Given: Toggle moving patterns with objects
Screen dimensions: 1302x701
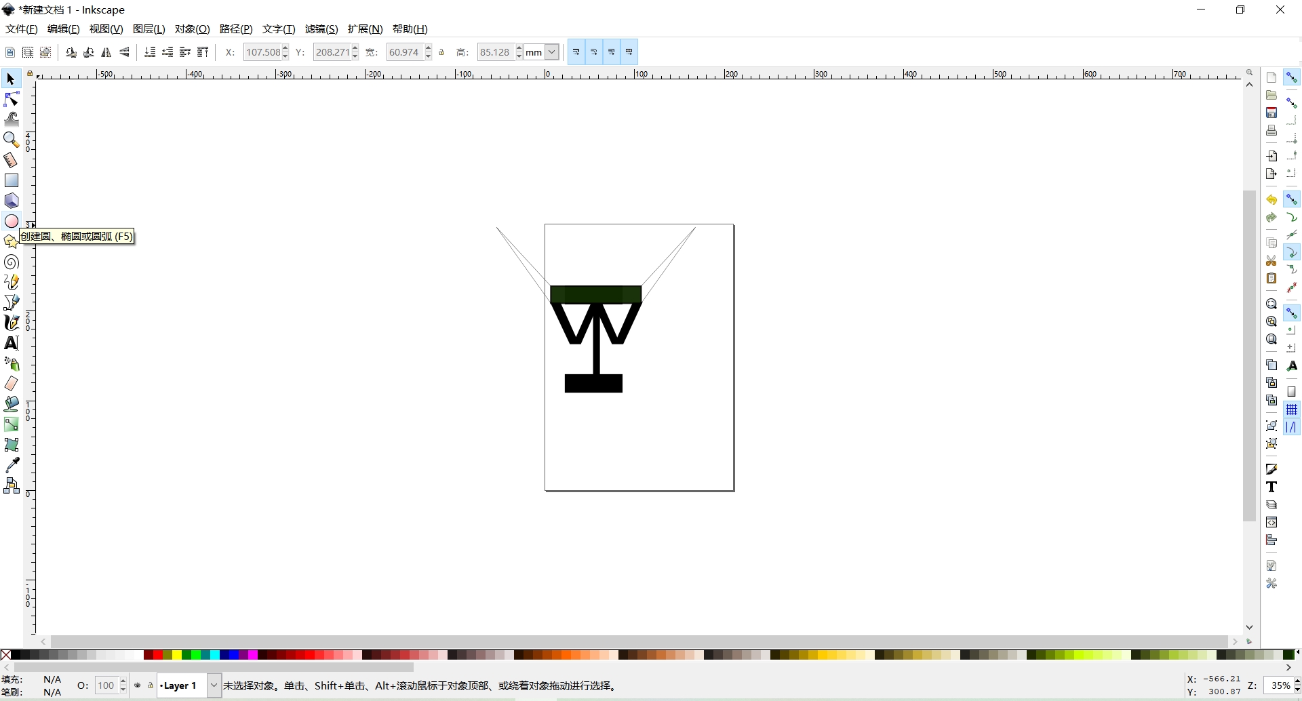Looking at the screenshot, I should pos(629,52).
